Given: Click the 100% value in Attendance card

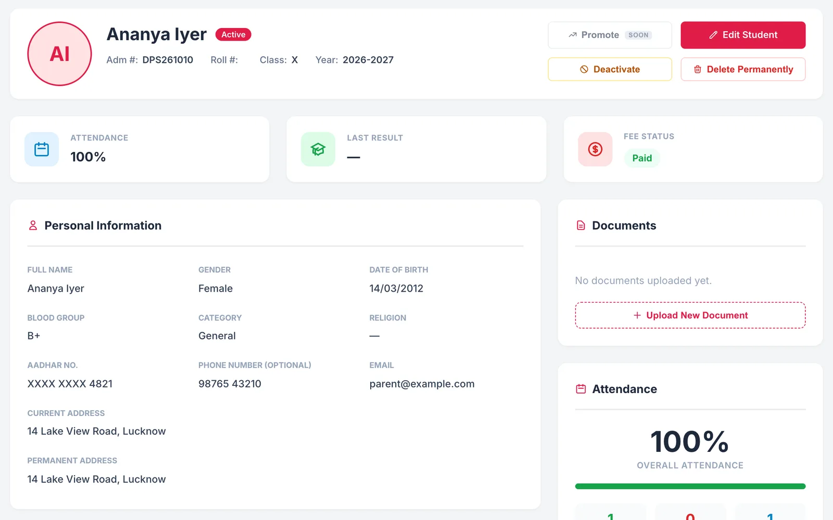Looking at the screenshot, I should click(x=88, y=157).
